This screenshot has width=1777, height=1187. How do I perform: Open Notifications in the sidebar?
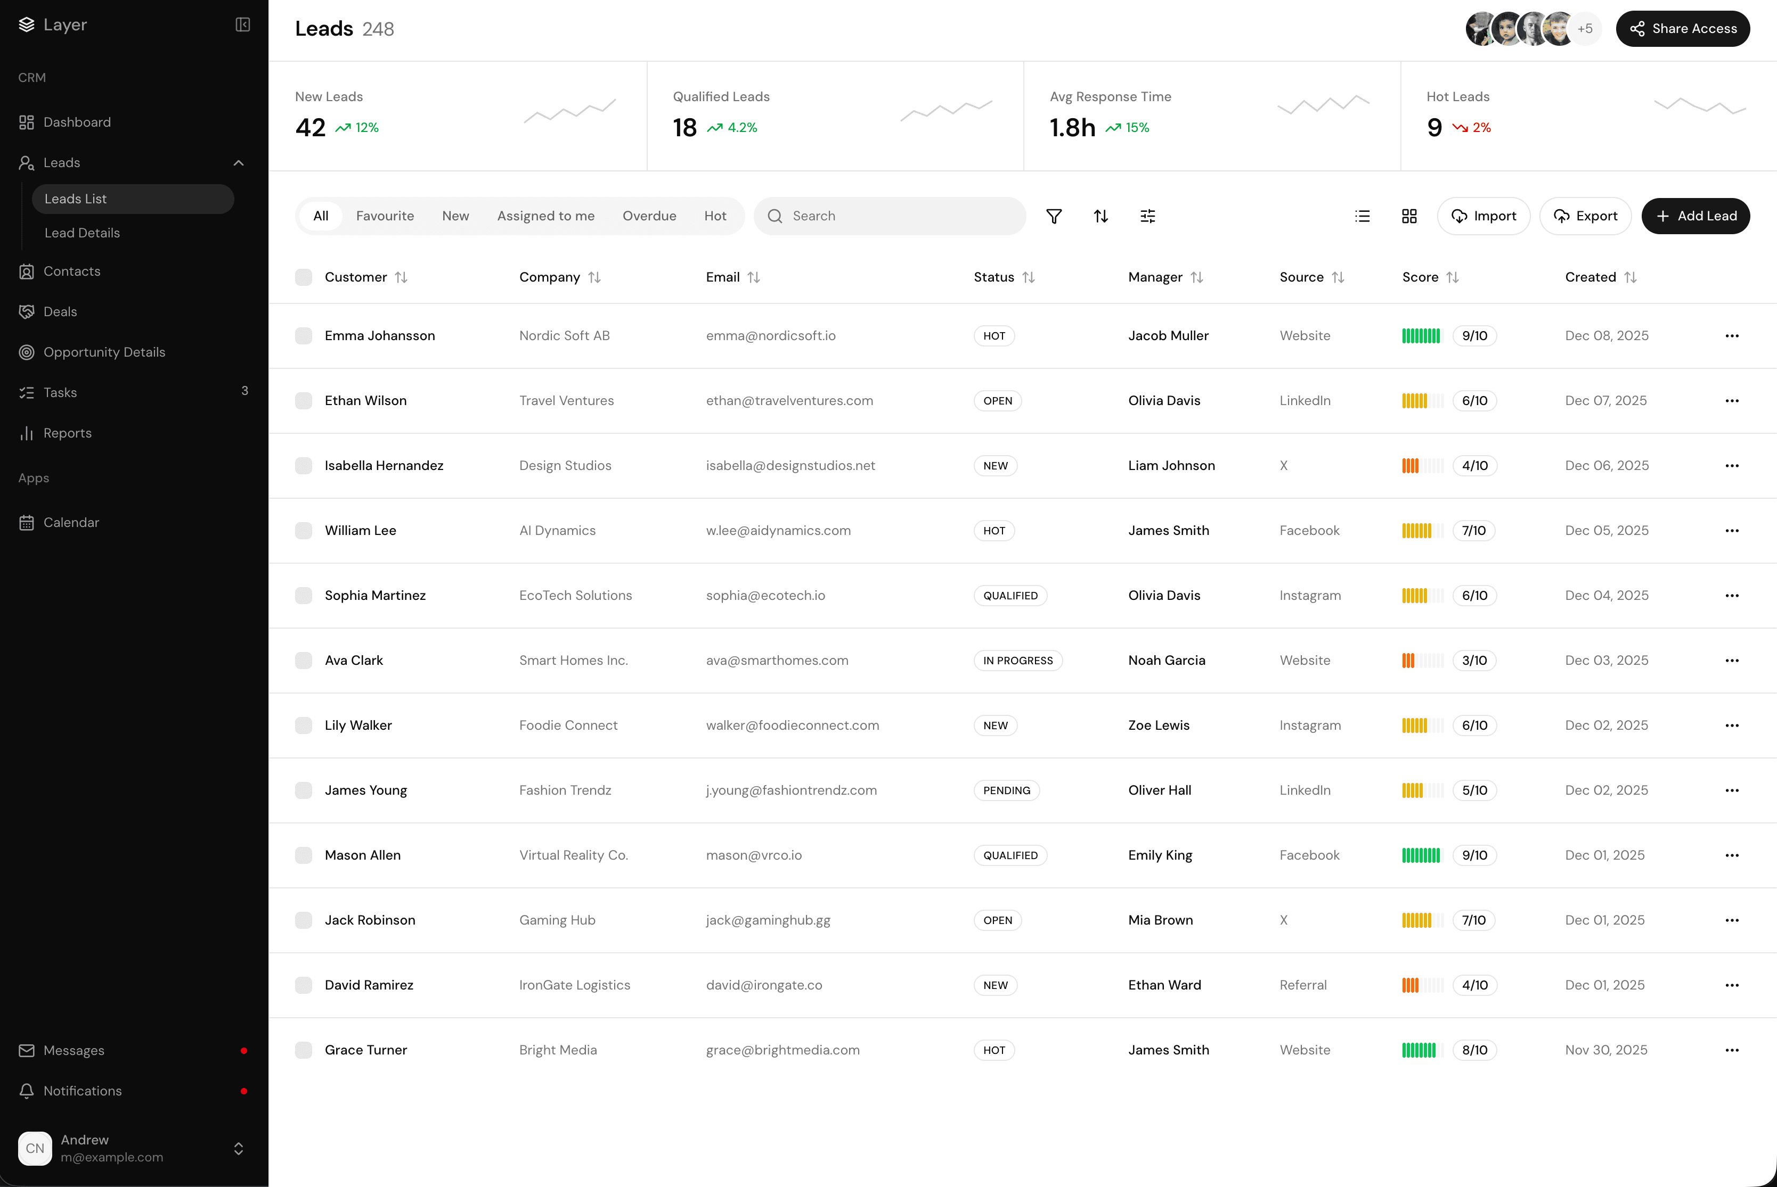[x=134, y=1091]
